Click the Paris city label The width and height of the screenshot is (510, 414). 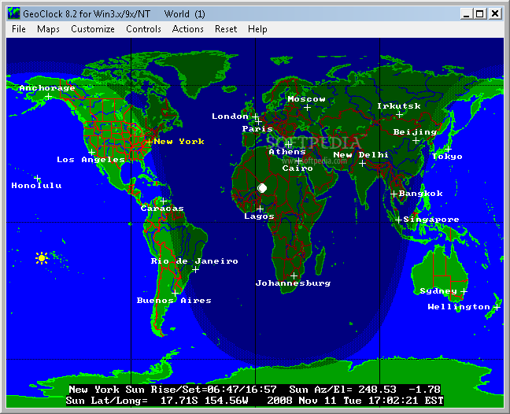[257, 129]
